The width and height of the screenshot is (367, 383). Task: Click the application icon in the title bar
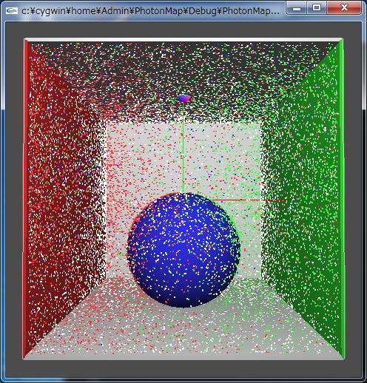(12, 10)
